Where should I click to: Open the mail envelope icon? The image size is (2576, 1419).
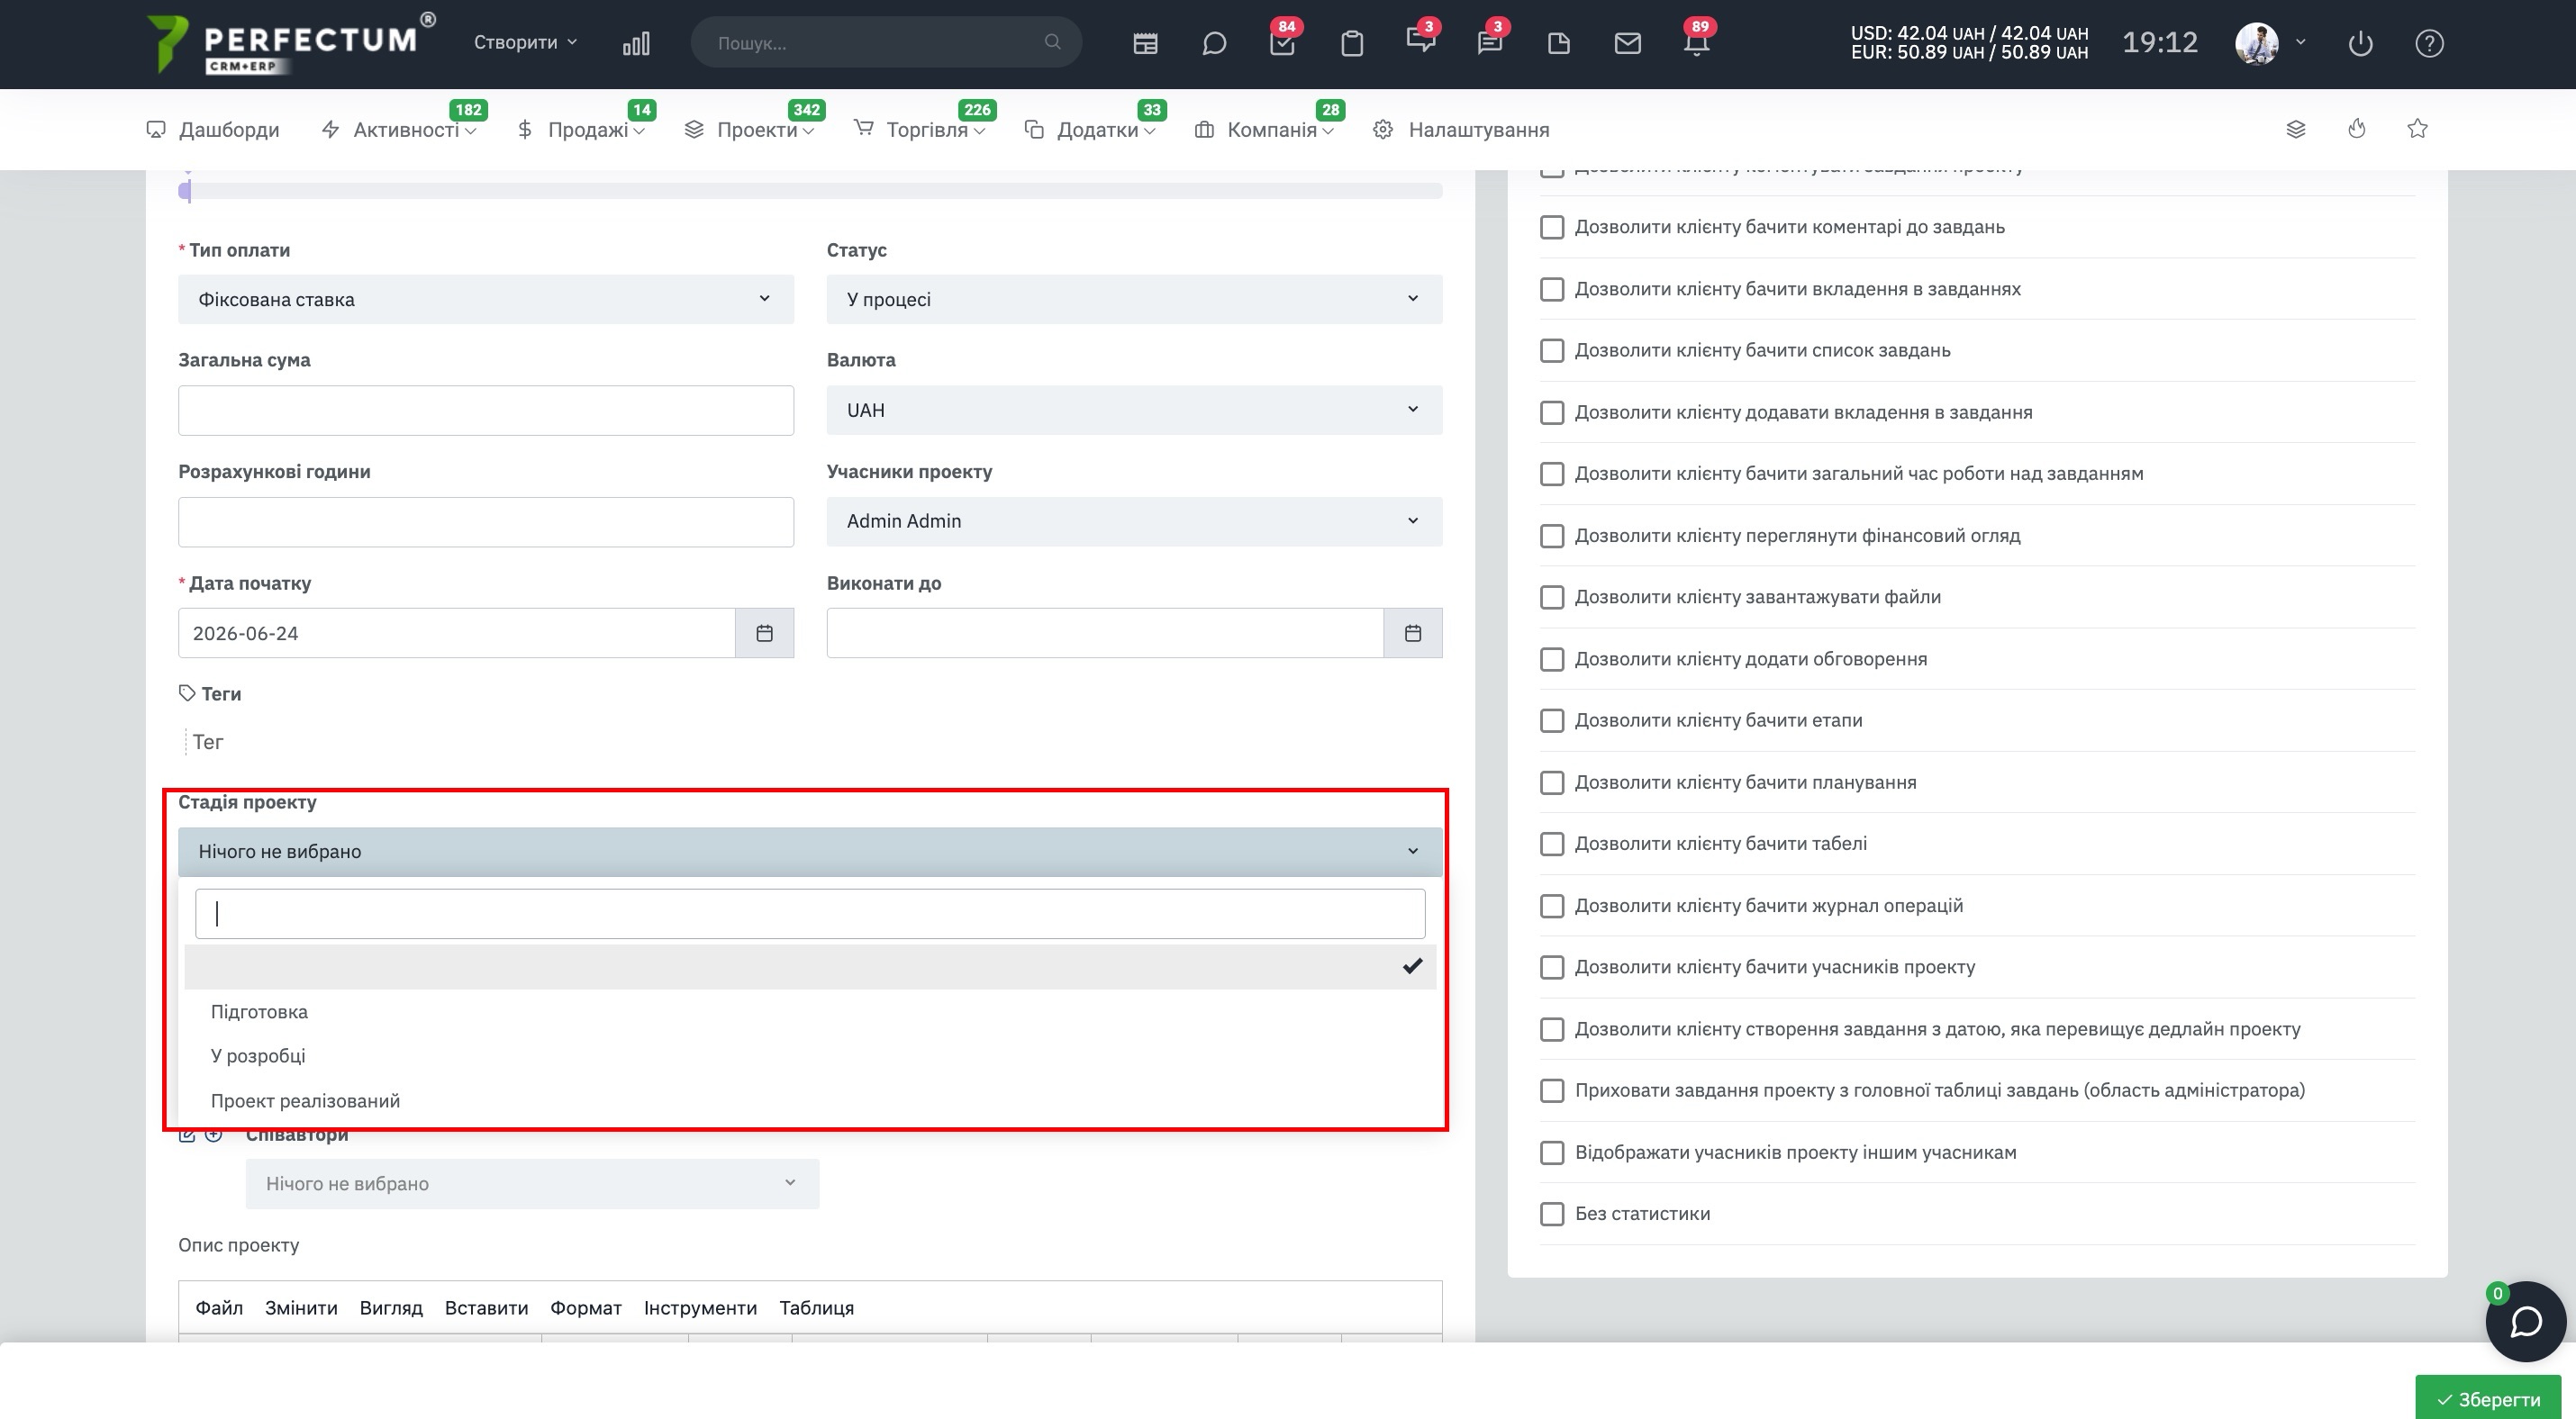coord(1628,43)
